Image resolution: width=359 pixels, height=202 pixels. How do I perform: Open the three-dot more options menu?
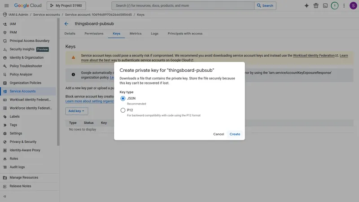(344, 5)
